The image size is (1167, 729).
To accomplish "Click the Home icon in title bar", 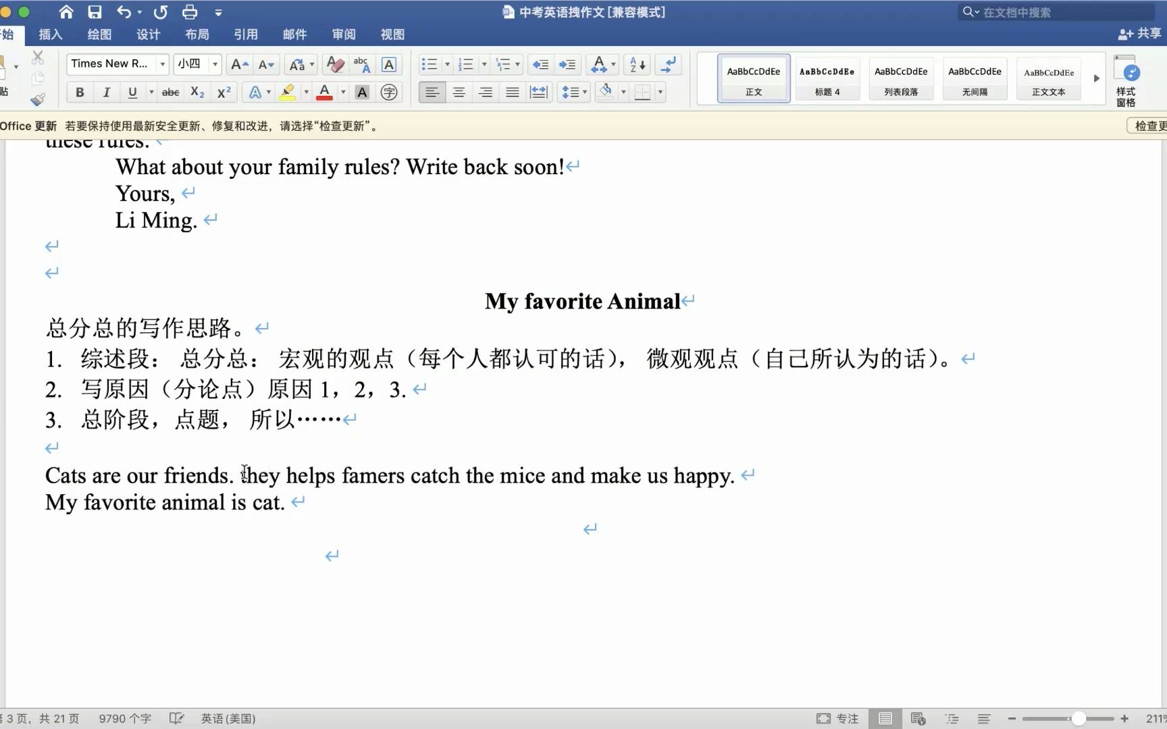I will click(66, 12).
